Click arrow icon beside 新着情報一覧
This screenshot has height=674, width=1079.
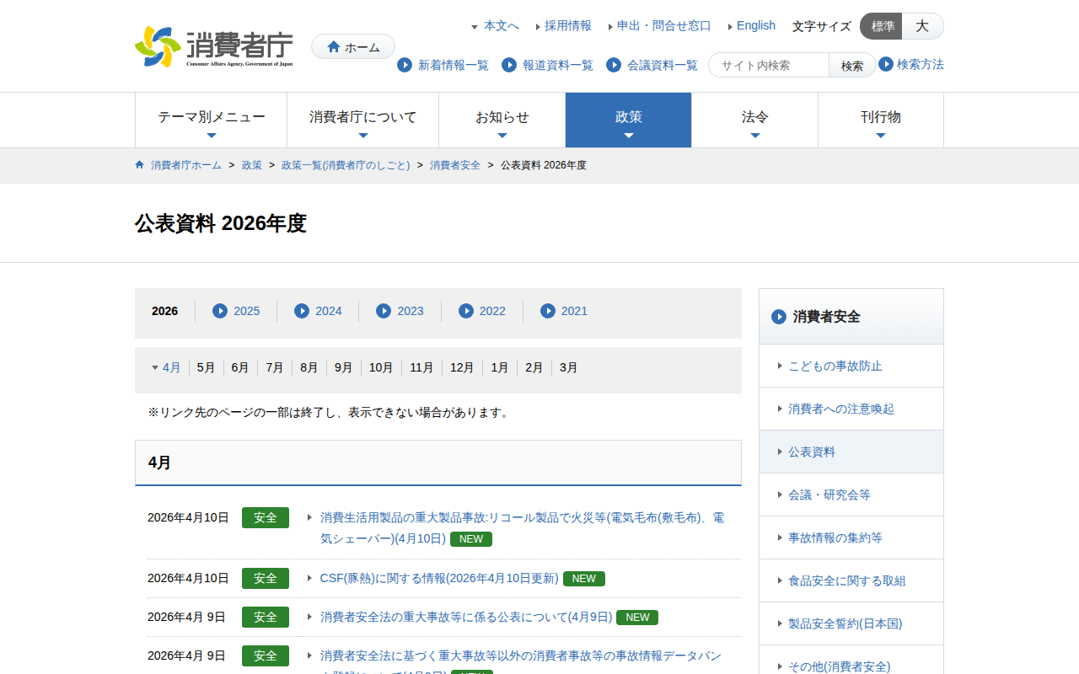click(x=405, y=65)
